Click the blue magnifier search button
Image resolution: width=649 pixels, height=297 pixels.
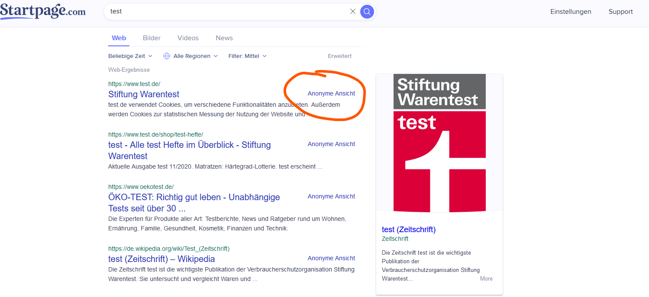(367, 11)
